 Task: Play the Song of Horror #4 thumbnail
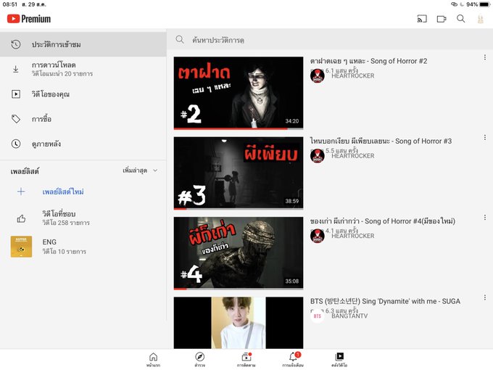[239, 253]
